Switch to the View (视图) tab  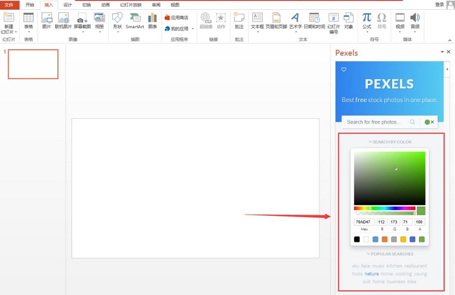click(x=174, y=5)
